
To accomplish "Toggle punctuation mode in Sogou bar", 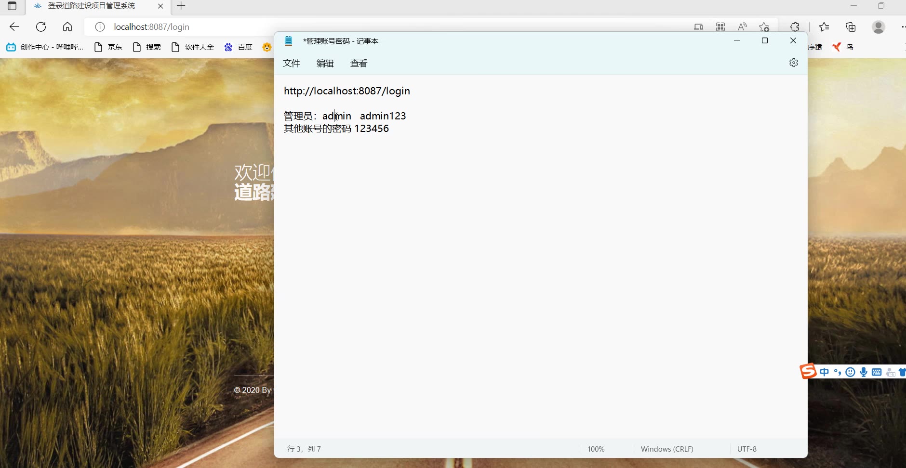I will click(x=838, y=372).
